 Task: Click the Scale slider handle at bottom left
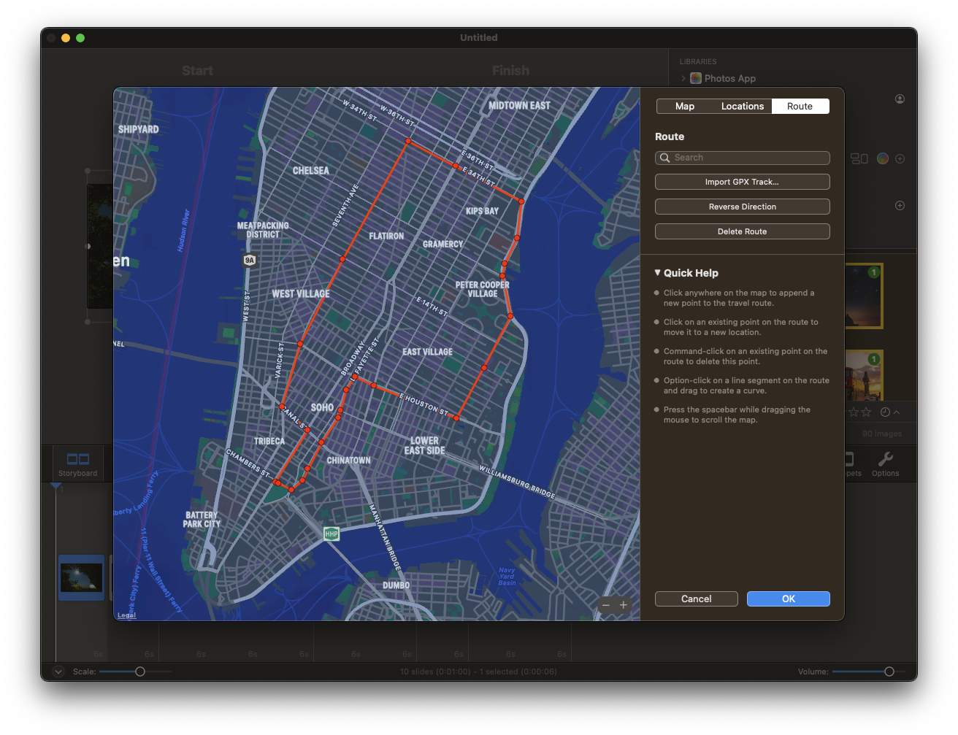pos(140,671)
